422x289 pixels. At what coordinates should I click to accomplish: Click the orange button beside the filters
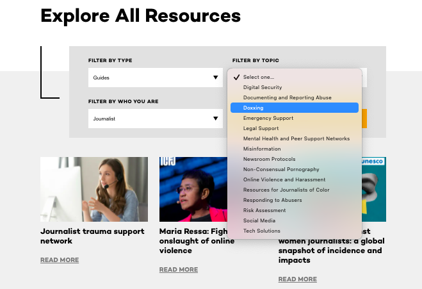click(x=364, y=119)
